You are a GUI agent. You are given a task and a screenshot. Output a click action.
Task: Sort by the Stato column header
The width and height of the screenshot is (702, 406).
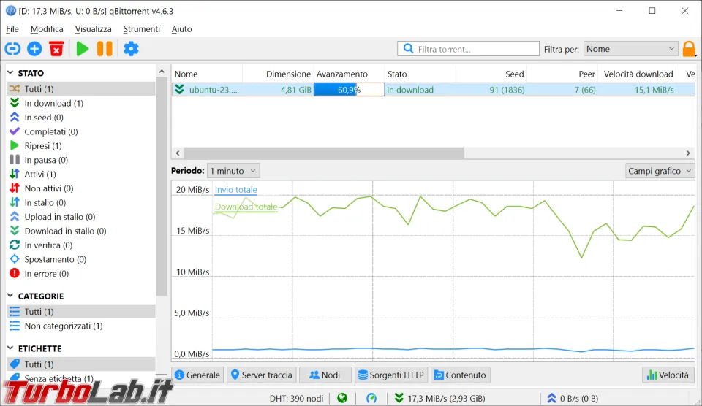tap(420, 74)
